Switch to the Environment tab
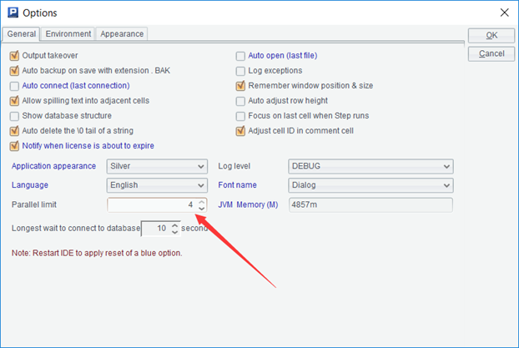The width and height of the screenshot is (519, 348). pos(68,34)
